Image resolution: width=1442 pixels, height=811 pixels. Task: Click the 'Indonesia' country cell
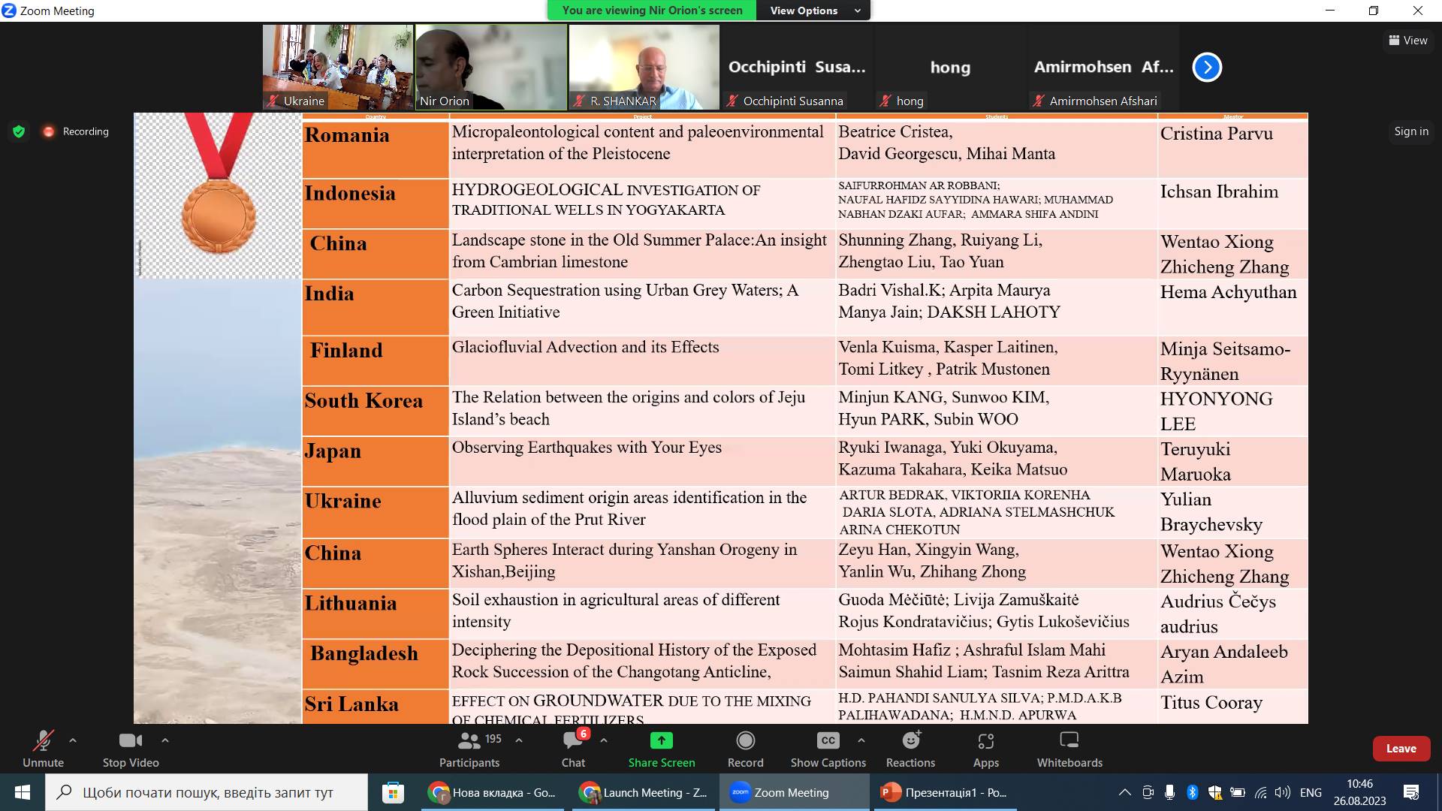coord(375,204)
